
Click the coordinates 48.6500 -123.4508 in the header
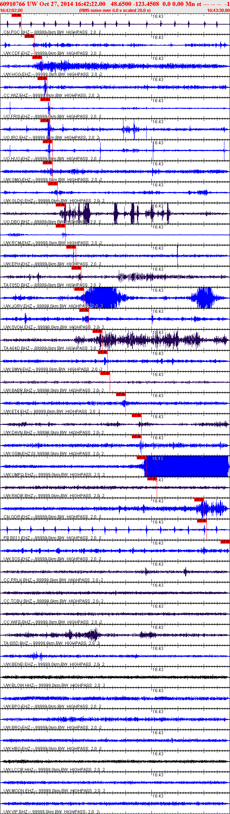[x=135, y=4]
